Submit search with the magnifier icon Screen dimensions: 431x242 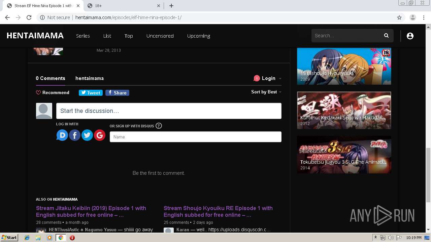click(x=386, y=36)
